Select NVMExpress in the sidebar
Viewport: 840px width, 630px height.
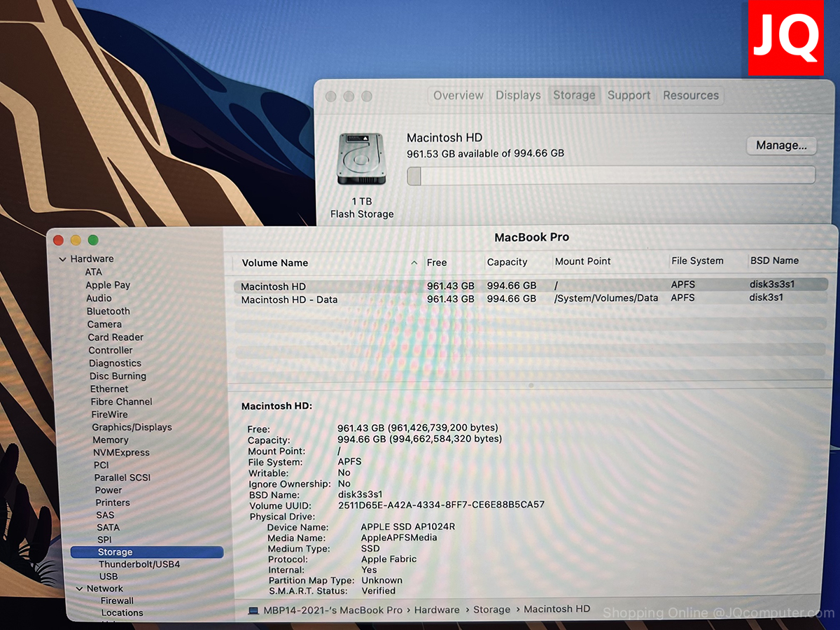coord(121,452)
